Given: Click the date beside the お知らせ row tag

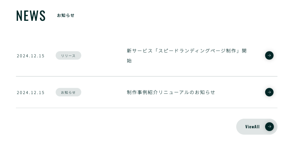Looking at the screenshot, I should click(x=31, y=92).
